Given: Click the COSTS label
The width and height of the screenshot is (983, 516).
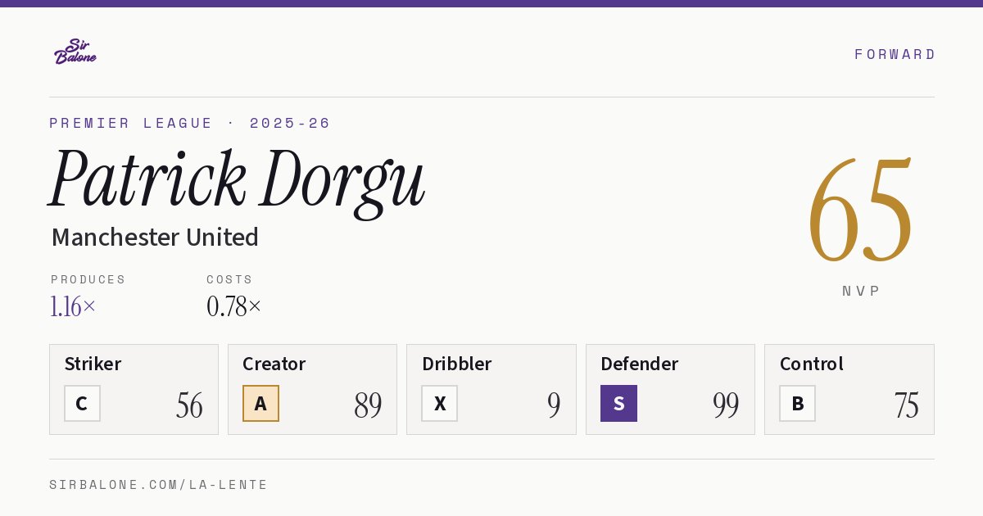Looking at the screenshot, I should 230,279.
